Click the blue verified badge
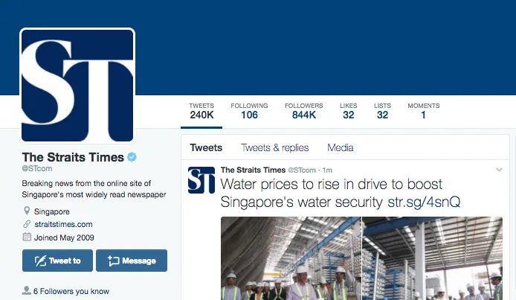516x300 pixels. pos(132,157)
